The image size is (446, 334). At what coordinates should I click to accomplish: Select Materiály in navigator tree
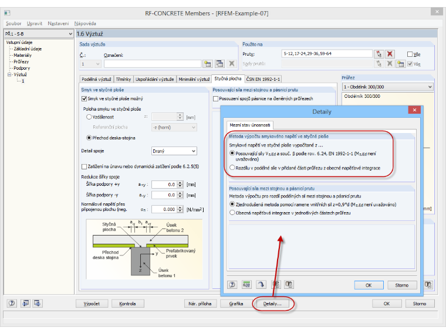(x=22, y=56)
